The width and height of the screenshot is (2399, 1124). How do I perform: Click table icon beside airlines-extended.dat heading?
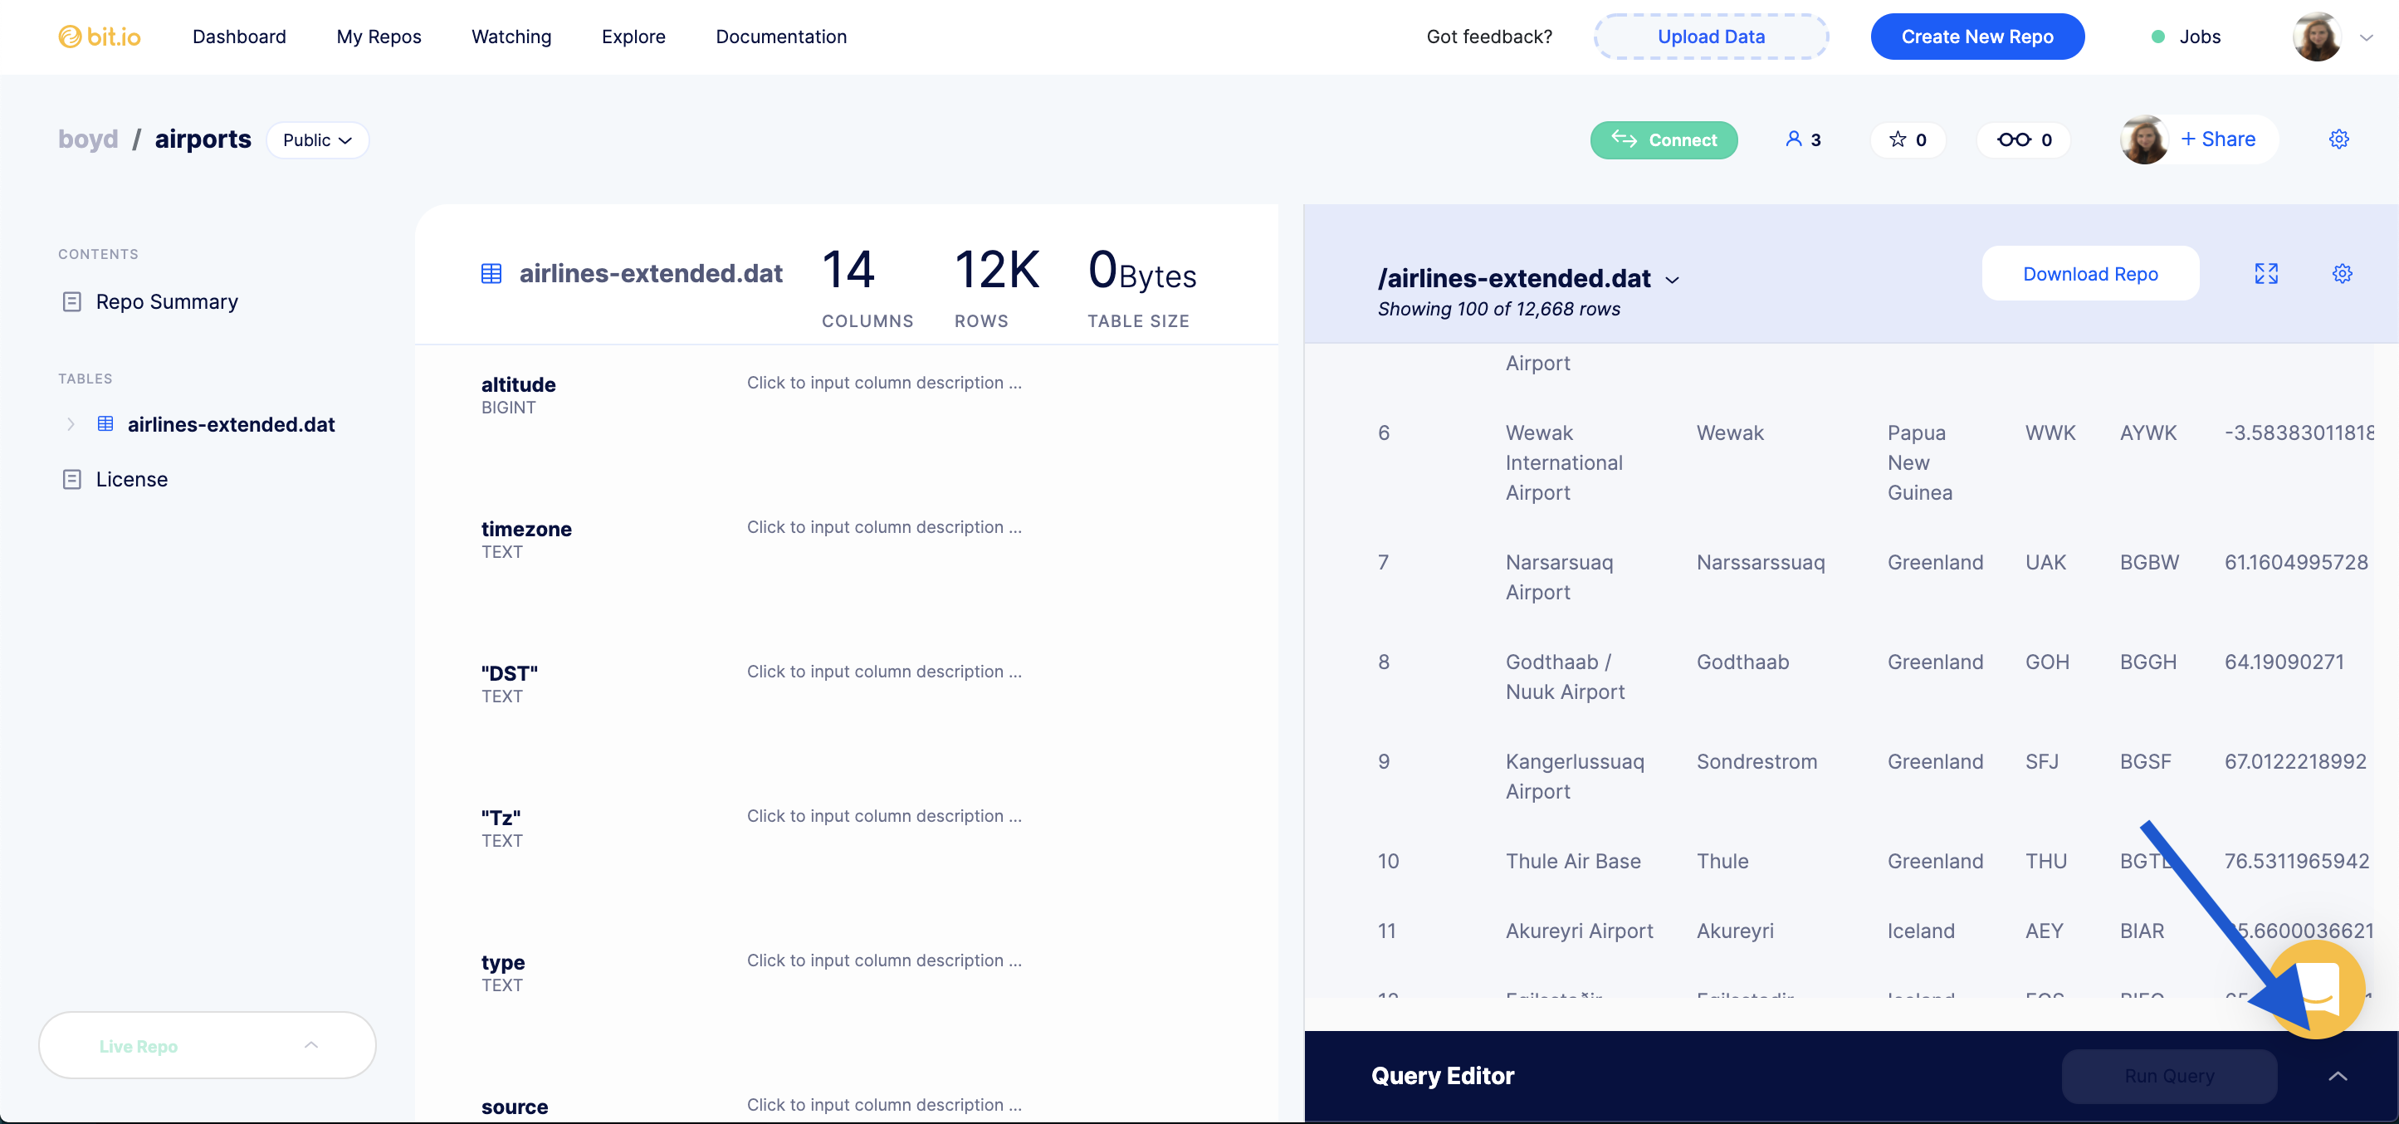(491, 274)
